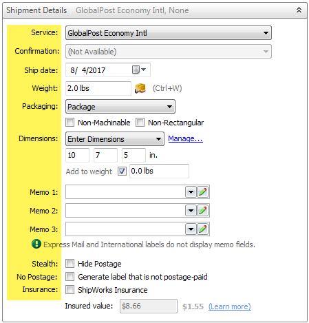Click the height dimension field showing 5

tap(134, 155)
